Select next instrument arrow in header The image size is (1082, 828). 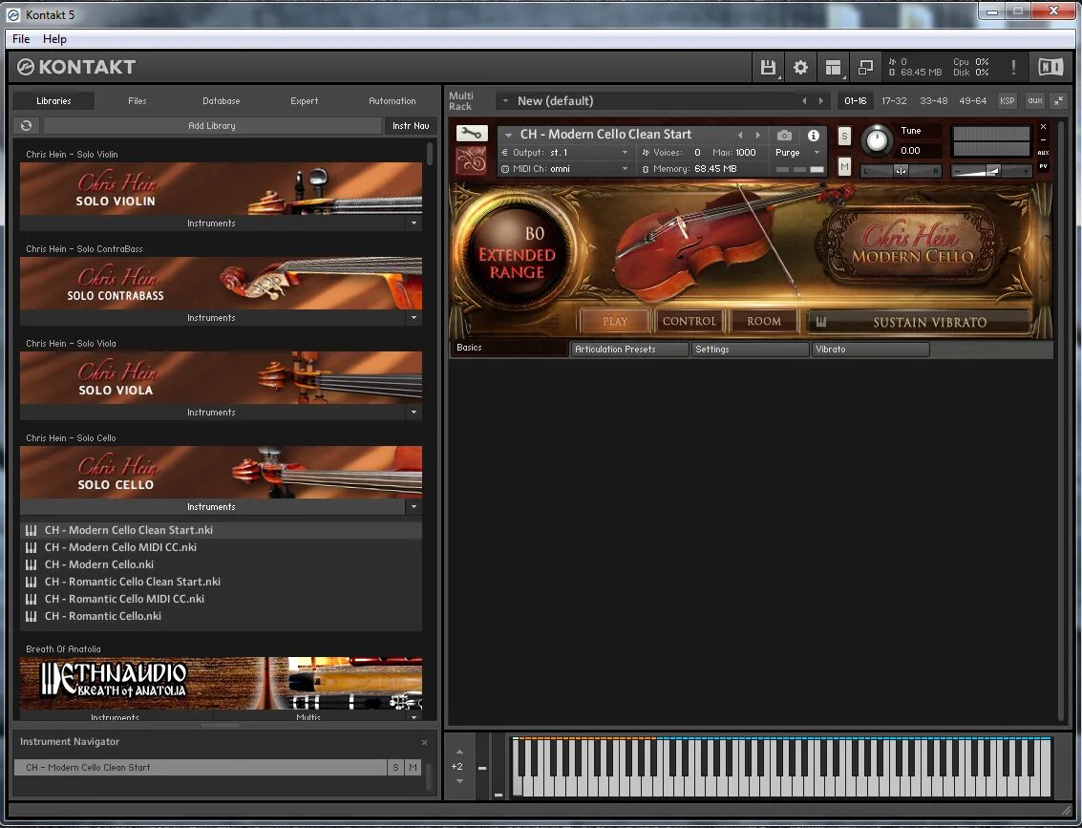coord(757,136)
